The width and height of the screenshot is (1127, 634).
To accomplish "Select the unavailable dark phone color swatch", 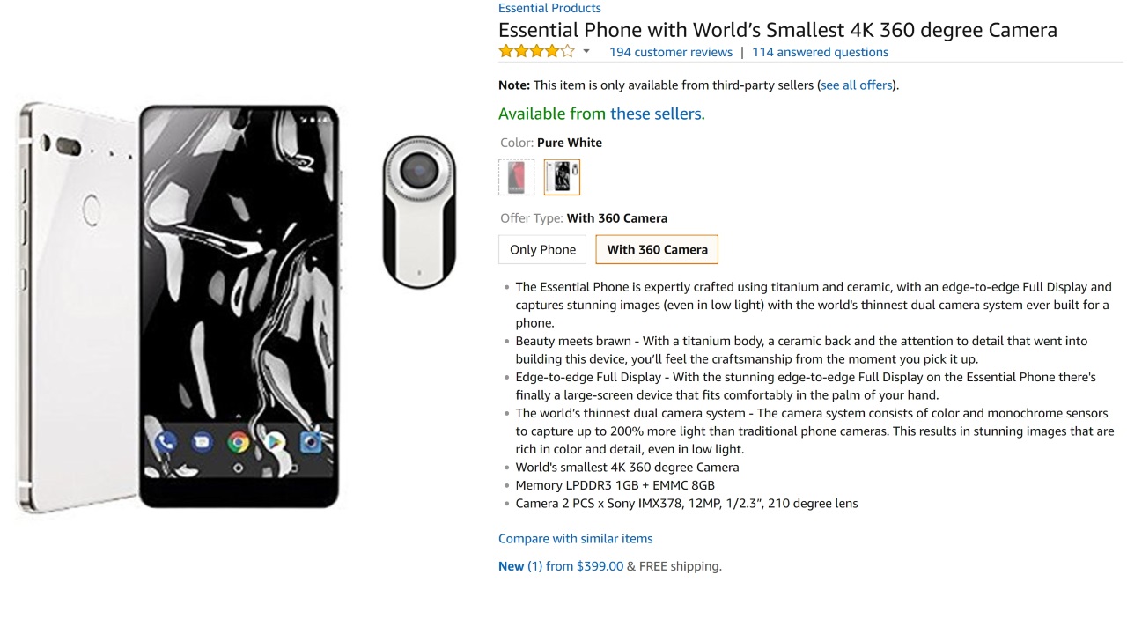I will [x=516, y=177].
